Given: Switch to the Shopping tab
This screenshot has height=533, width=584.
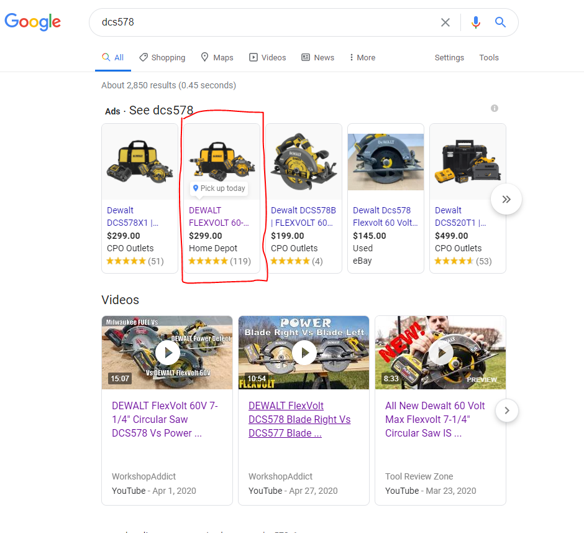Looking at the screenshot, I should (162, 58).
